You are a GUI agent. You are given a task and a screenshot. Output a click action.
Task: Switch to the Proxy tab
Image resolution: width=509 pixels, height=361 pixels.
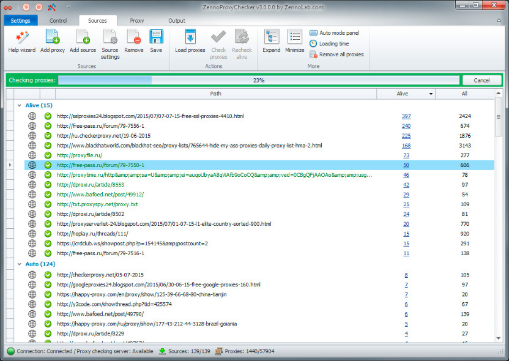(x=136, y=20)
